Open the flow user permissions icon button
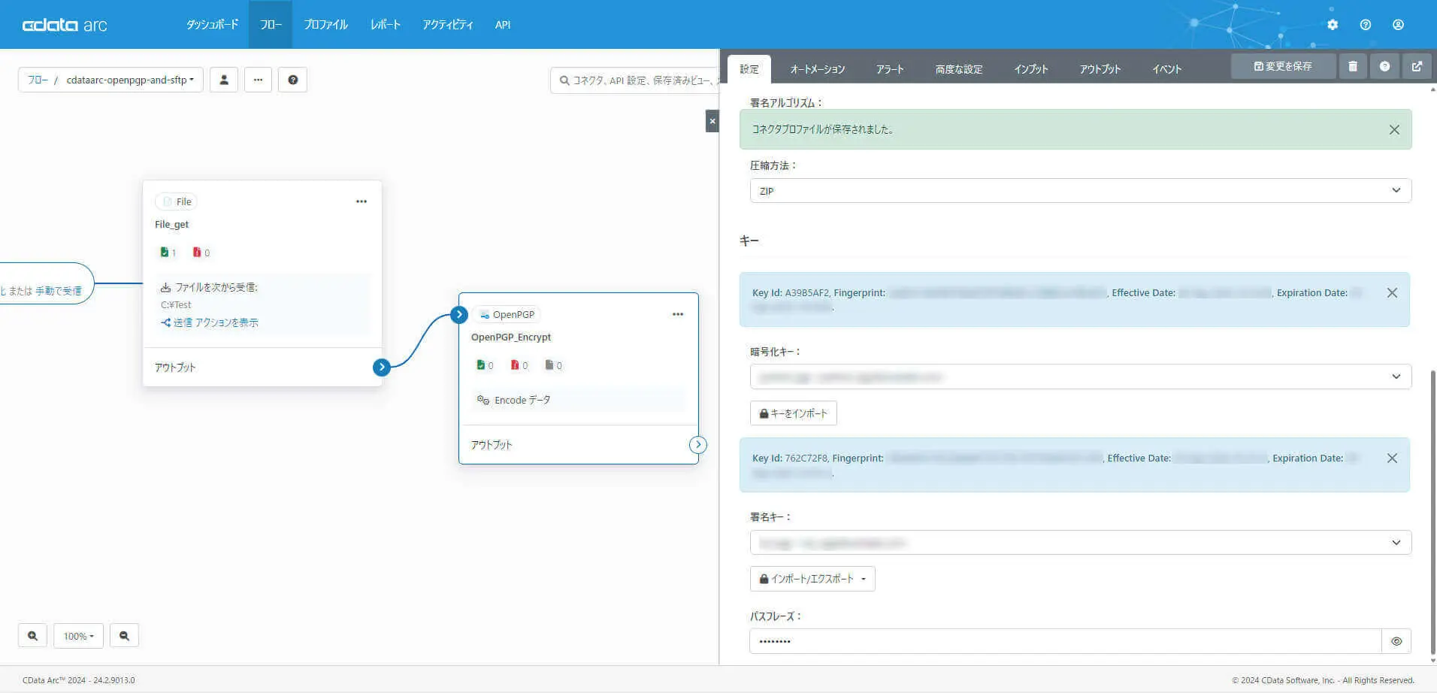Screen dimensions: 1437x693 [224, 80]
